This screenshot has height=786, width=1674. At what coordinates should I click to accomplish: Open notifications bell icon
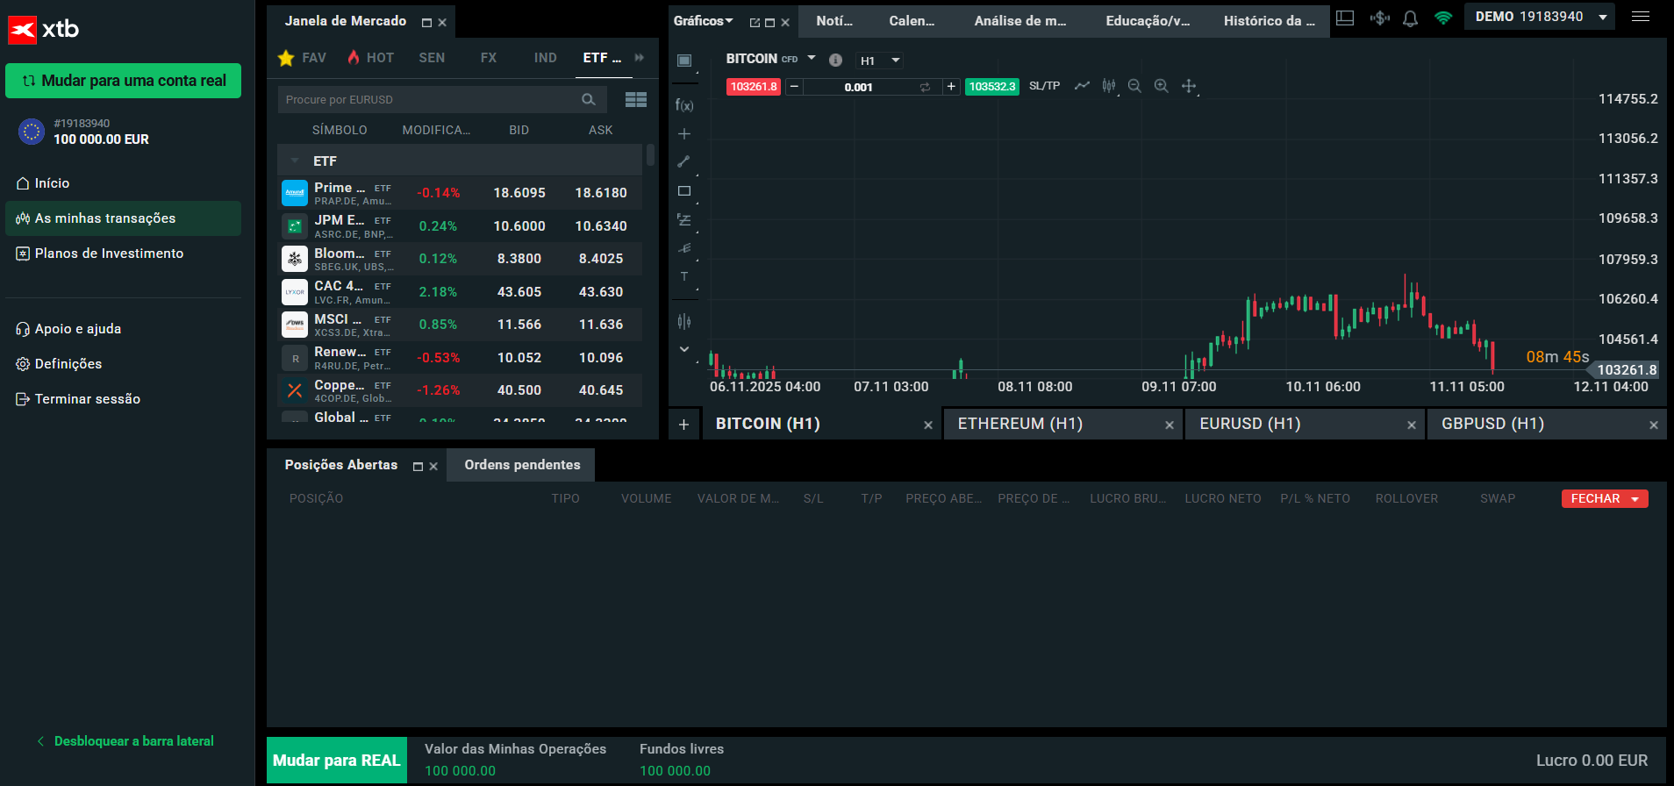pos(1410,18)
